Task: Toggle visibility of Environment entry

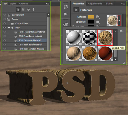Action: pyautogui.click(x=5, y=15)
